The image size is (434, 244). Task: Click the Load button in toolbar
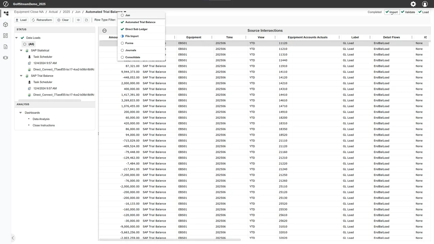pyautogui.click(x=21, y=20)
